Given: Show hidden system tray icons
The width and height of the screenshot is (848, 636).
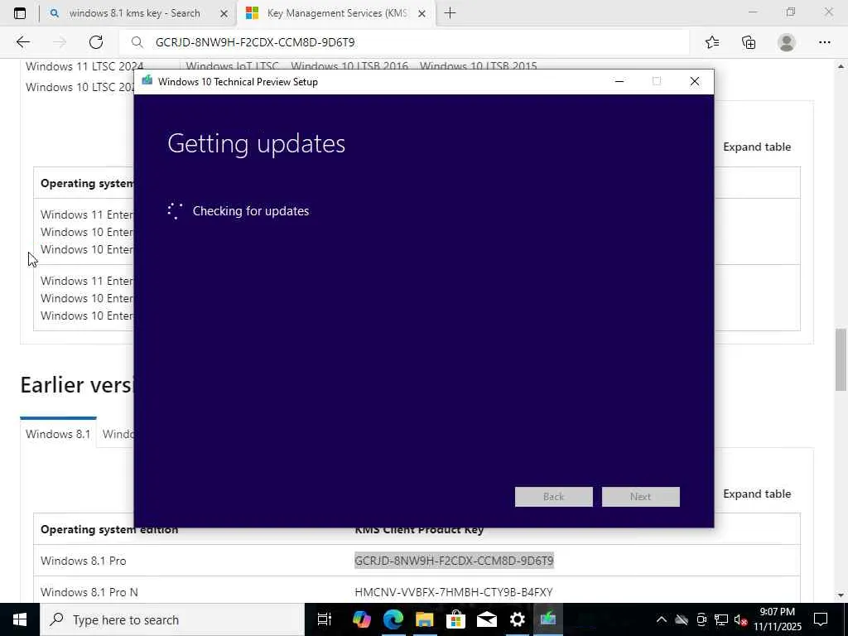Looking at the screenshot, I should click(662, 619).
